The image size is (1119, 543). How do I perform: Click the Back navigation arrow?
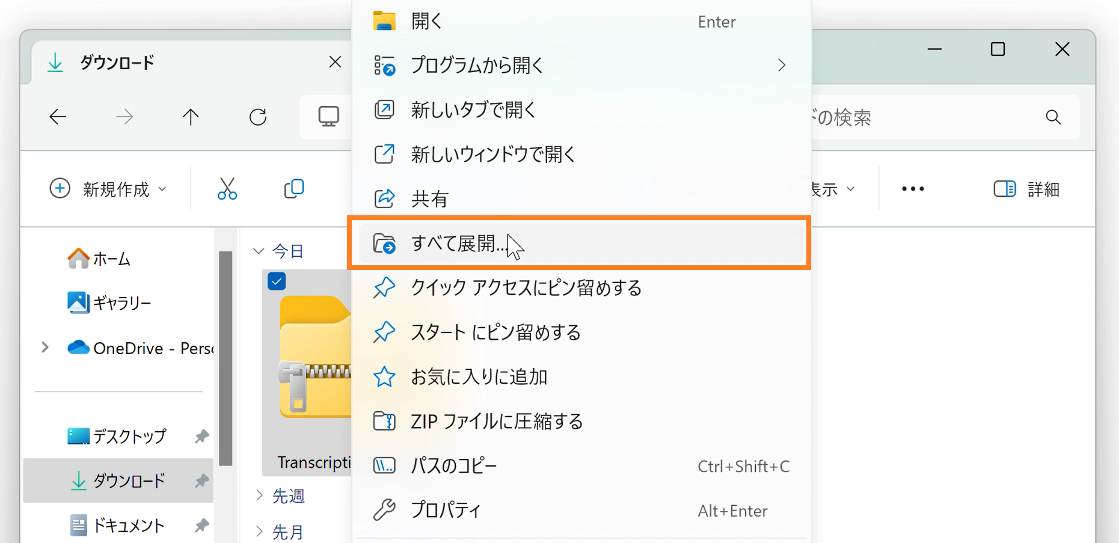58,117
